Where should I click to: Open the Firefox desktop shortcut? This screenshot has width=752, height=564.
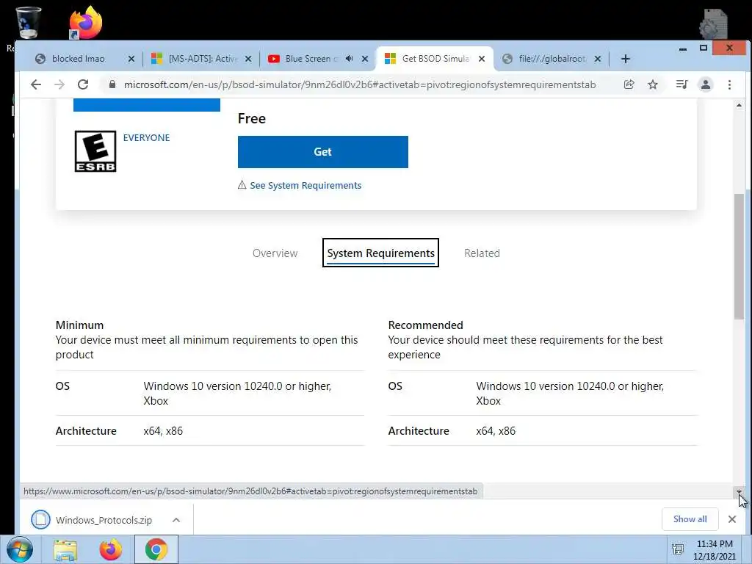[85, 22]
